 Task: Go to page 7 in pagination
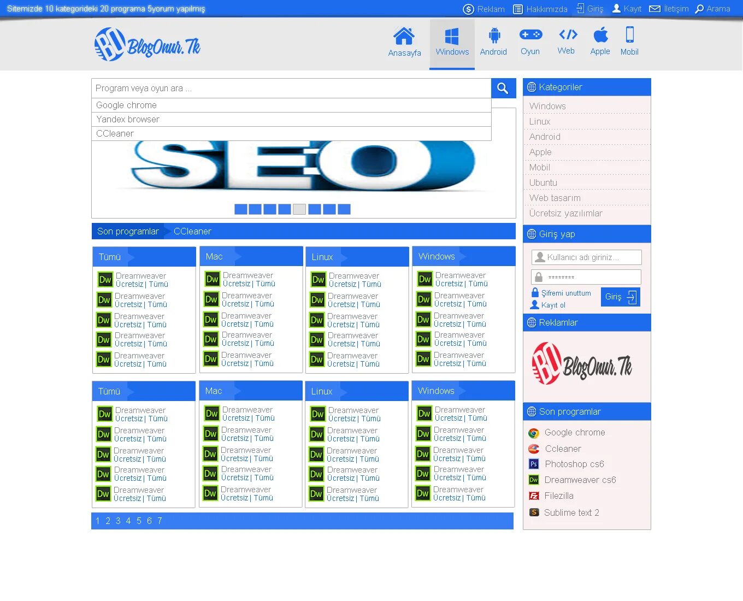160,521
